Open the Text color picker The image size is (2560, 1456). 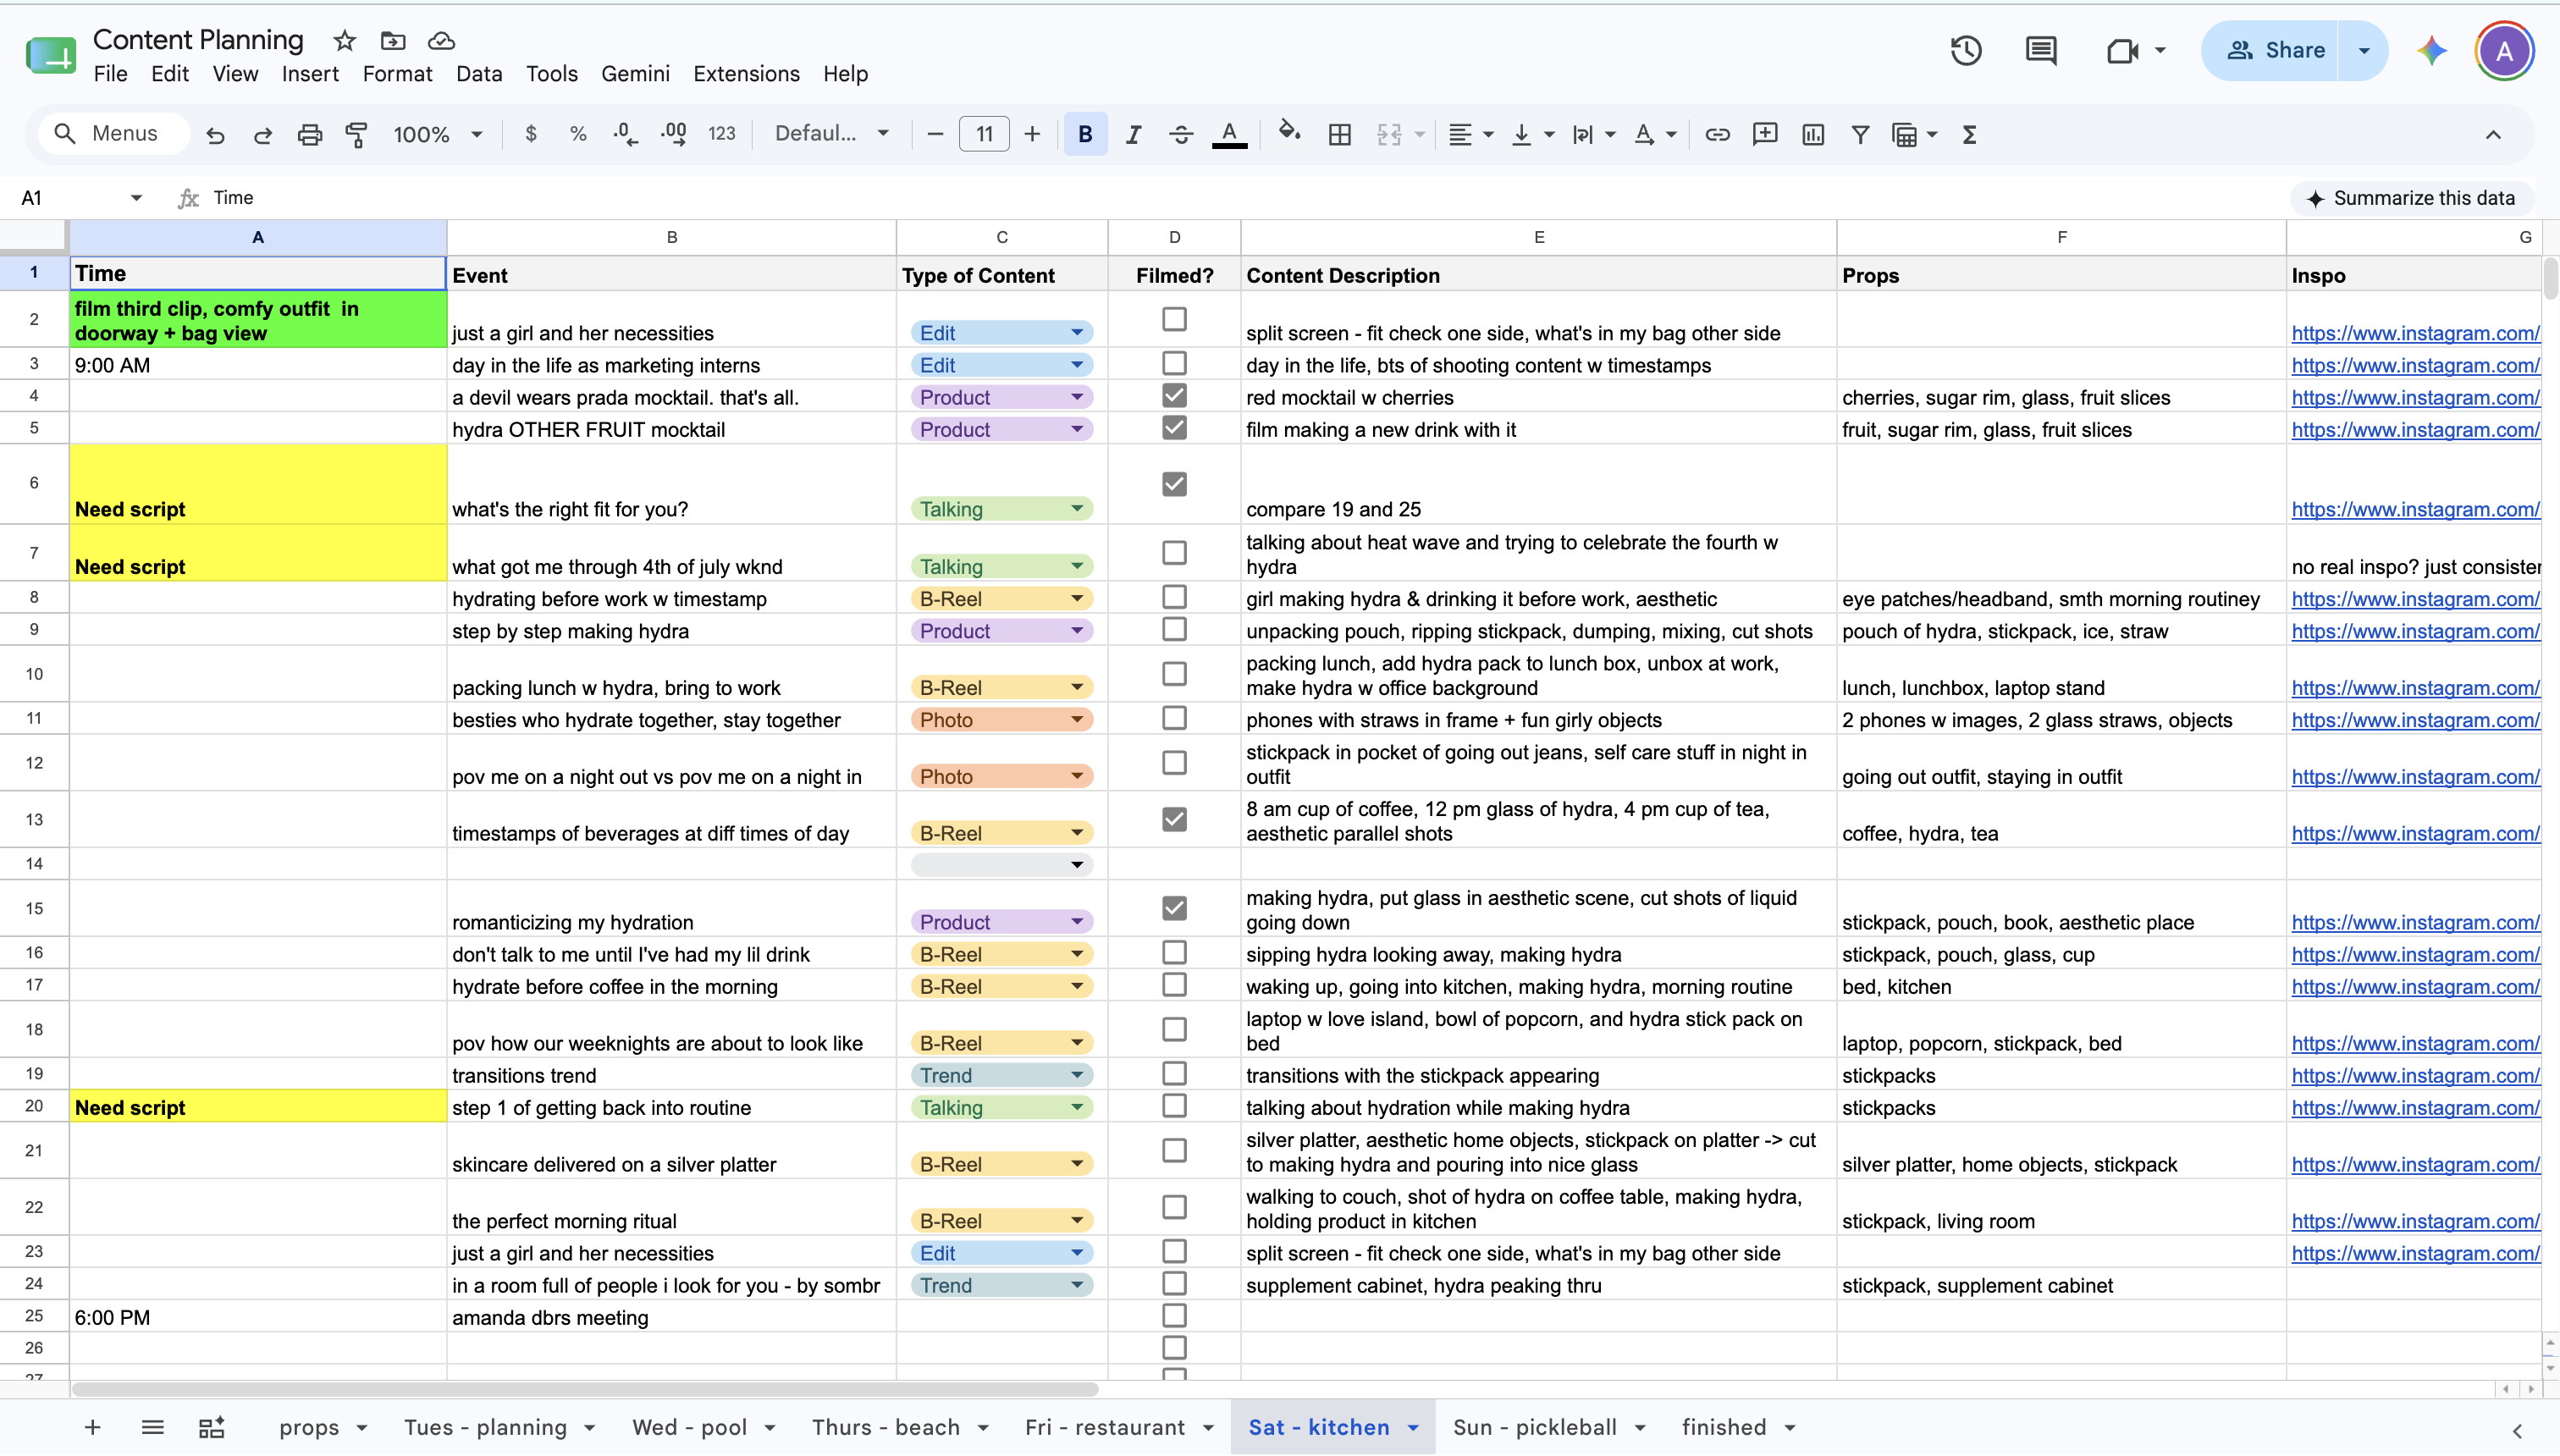[1229, 134]
